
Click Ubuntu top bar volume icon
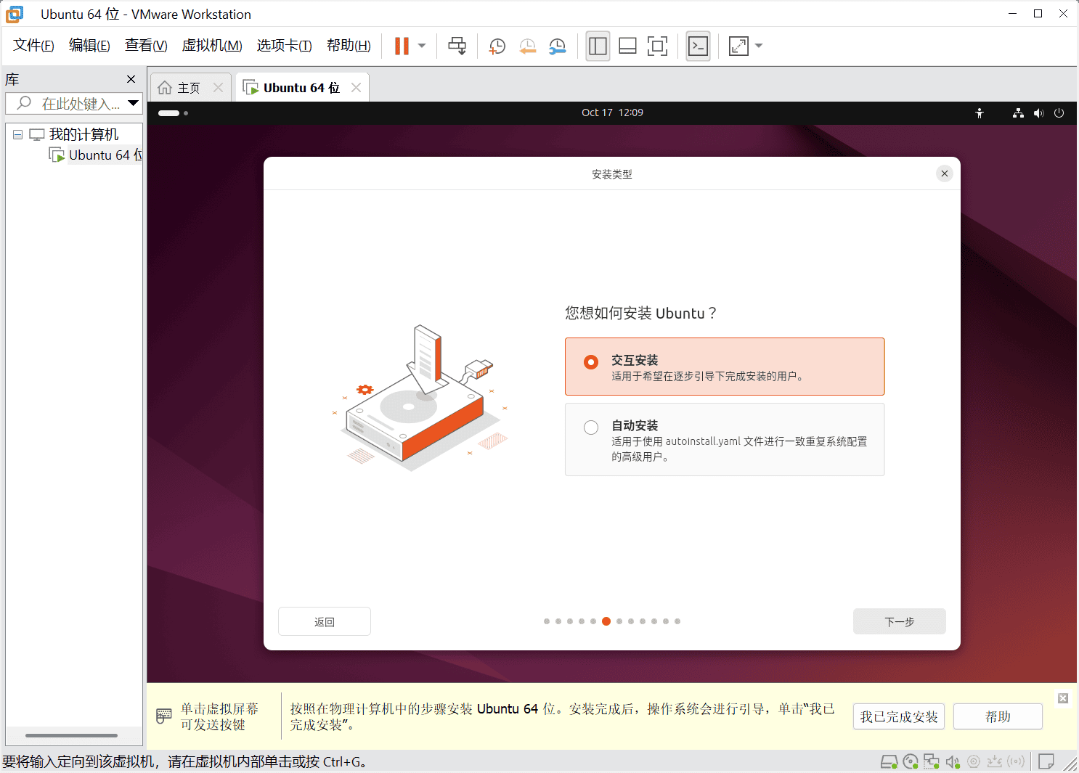point(1039,113)
